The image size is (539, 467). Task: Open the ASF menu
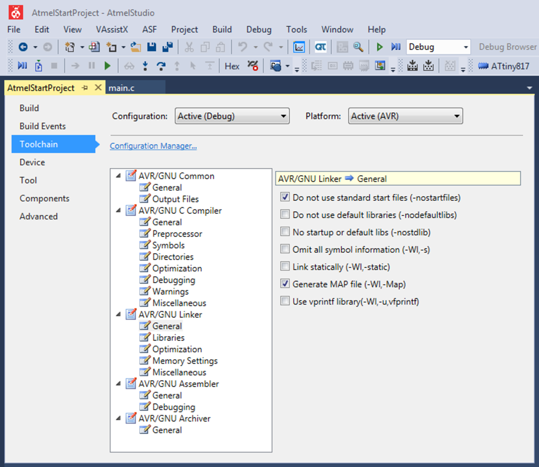[x=150, y=30]
